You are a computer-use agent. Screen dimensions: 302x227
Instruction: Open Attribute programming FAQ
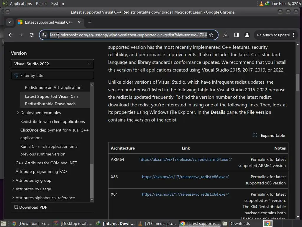pos(41,171)
